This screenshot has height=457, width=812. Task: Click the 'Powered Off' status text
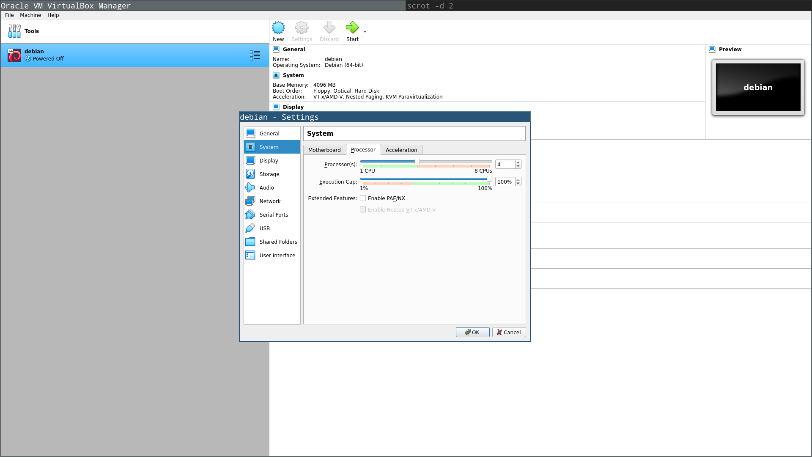(x=48, y=59)
